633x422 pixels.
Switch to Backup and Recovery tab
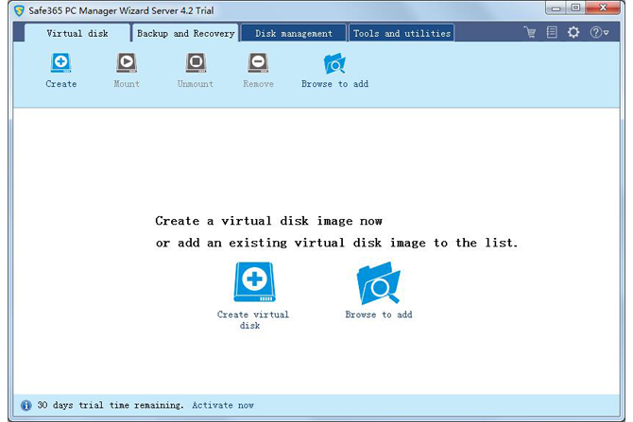pyautogui.click(x=185, y=33)
